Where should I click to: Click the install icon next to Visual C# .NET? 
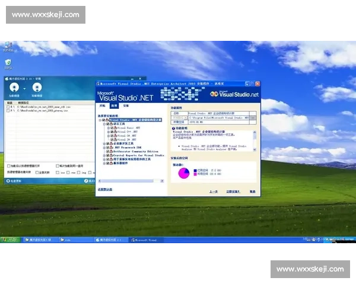click(115, 135)
